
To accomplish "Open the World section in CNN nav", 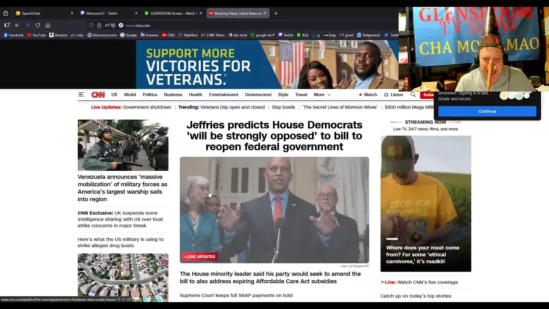I will (x=130, y=95).
